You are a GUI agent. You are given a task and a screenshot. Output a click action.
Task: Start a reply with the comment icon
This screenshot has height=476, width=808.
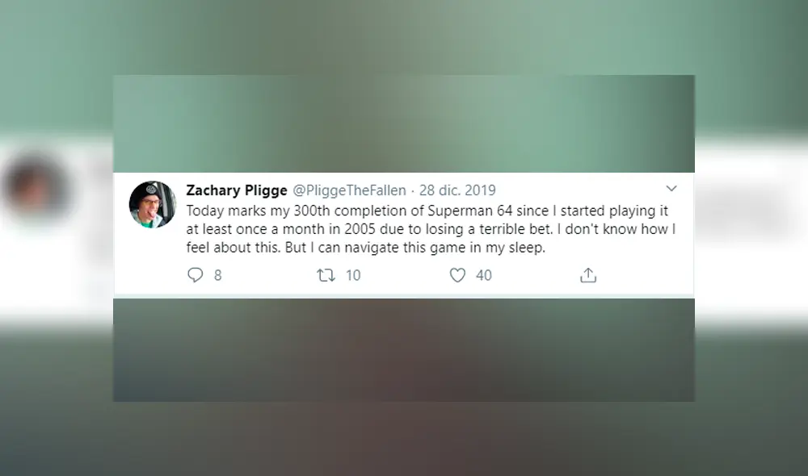[x=194, y=275]
